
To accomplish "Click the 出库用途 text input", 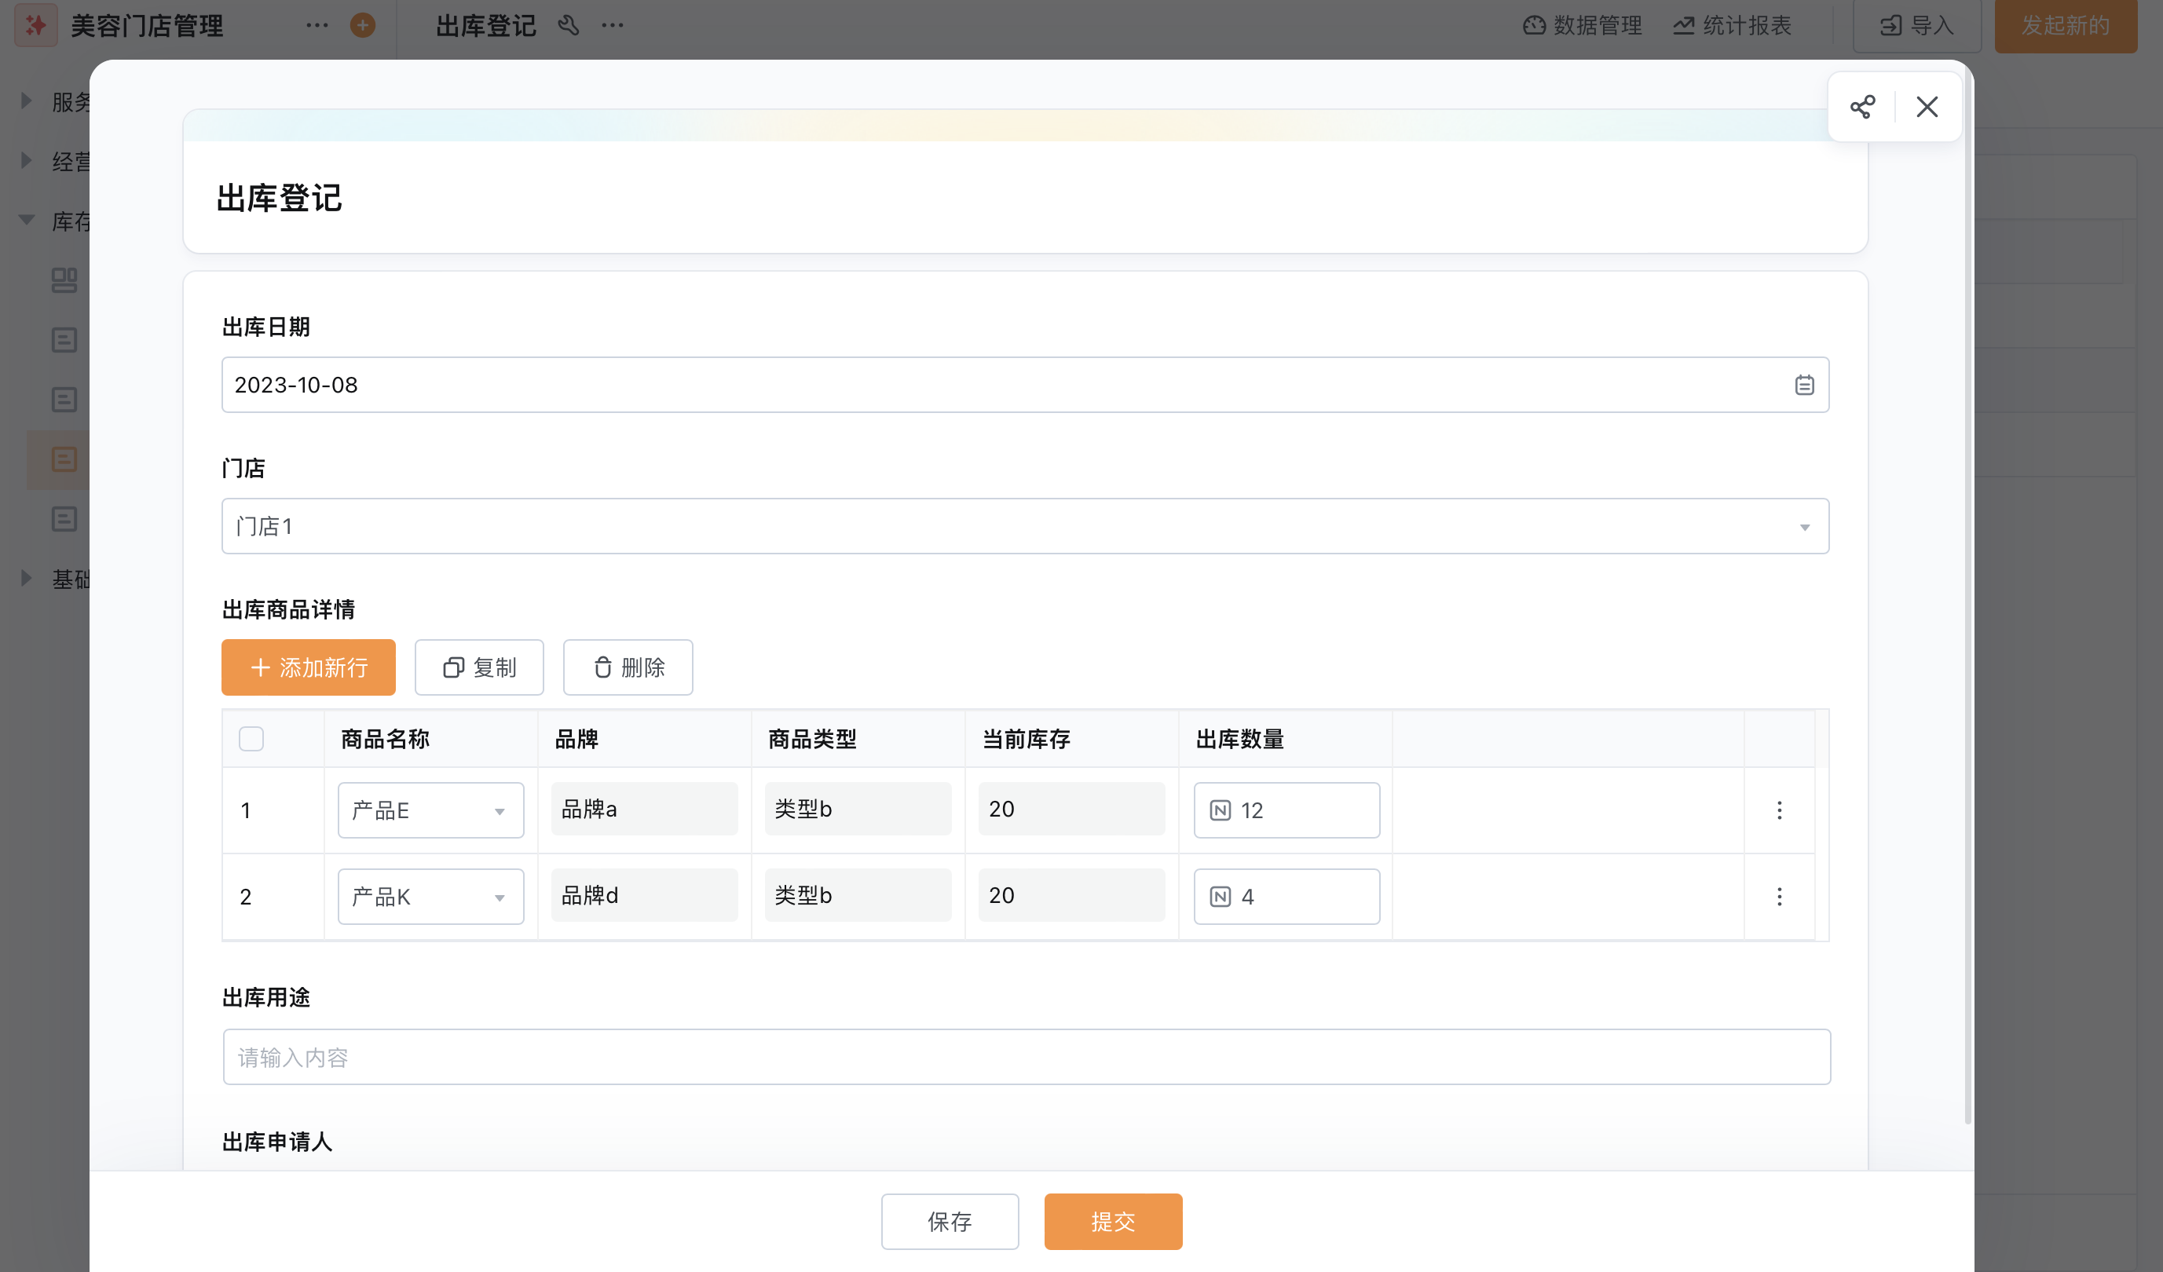I will (1027, 1057).
